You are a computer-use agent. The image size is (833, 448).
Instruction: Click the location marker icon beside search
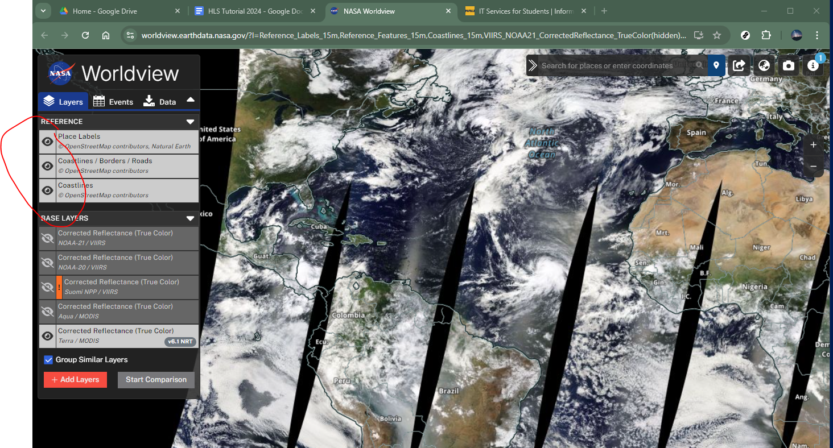pyautogui.click(x=716, y=65)
